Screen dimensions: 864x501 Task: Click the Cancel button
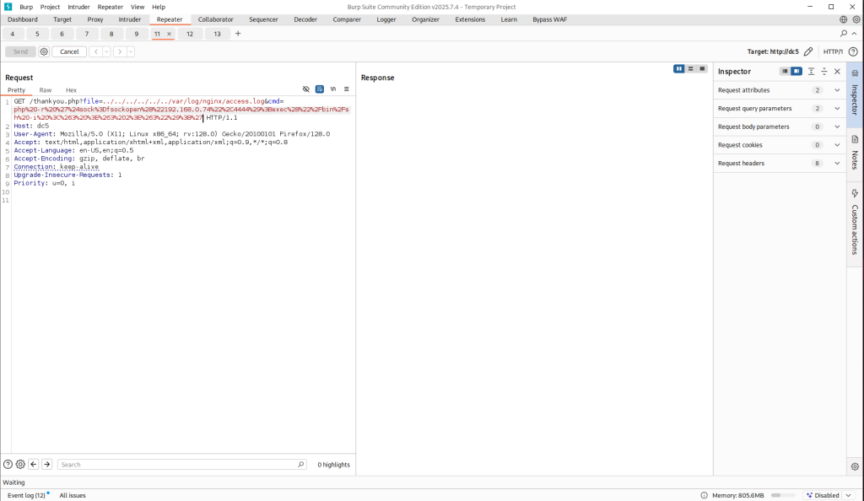69,51
